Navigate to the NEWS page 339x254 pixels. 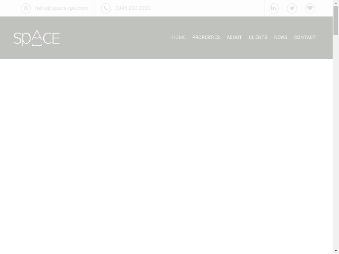[x=281, y=38]
